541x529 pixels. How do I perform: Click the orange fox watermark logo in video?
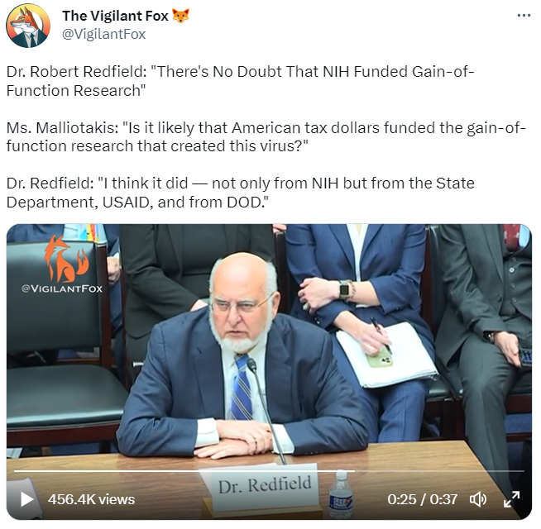tap(66, 258)
